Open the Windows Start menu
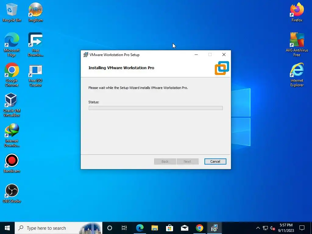 [x=7, y=228]
